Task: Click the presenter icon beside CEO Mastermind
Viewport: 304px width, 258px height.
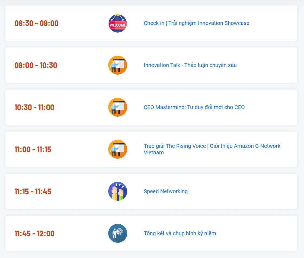Action: coord(117,107)
